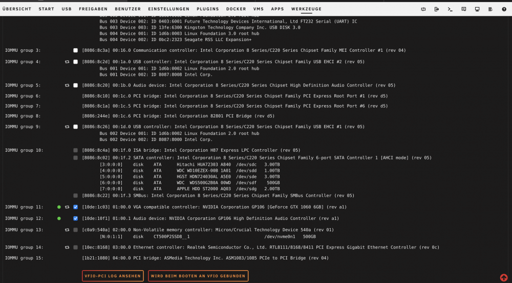This screenshot has width=512, height=283.
Task: Click the Seagate RSS LLC Expansion+ USB line
Action: [175, 40]
